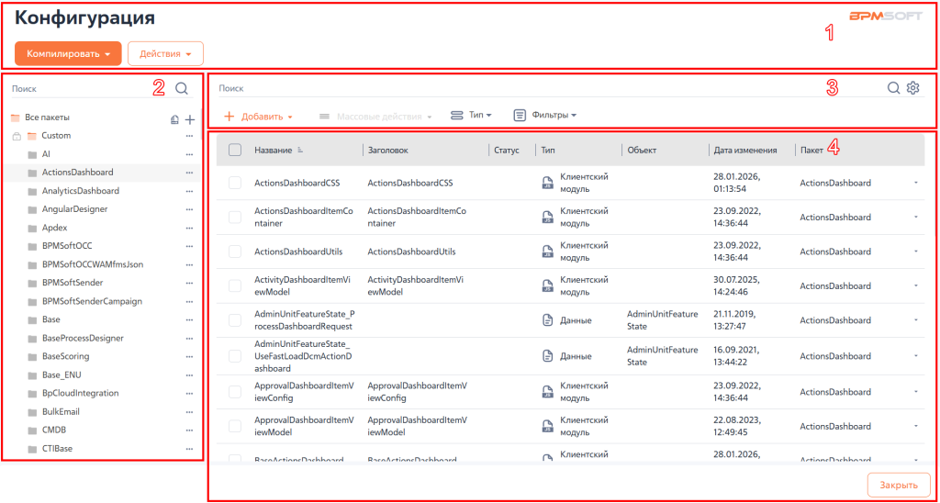Open the Действия dropdown
Viewport: 940px width, 503px height.
tap(165, 53)
